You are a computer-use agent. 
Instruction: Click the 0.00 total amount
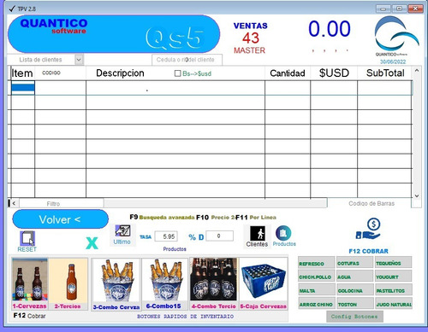330,29
